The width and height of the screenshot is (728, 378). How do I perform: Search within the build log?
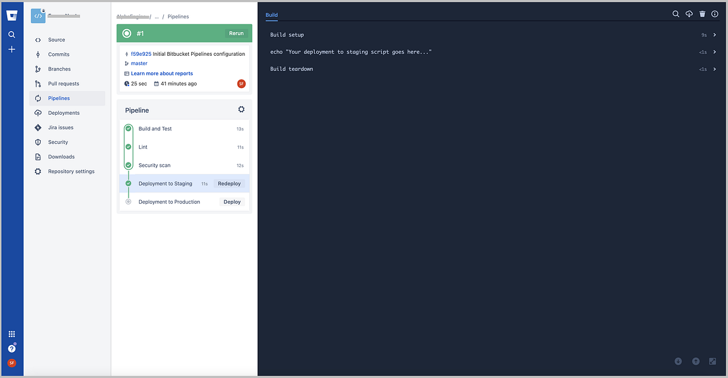coord(676,14)
